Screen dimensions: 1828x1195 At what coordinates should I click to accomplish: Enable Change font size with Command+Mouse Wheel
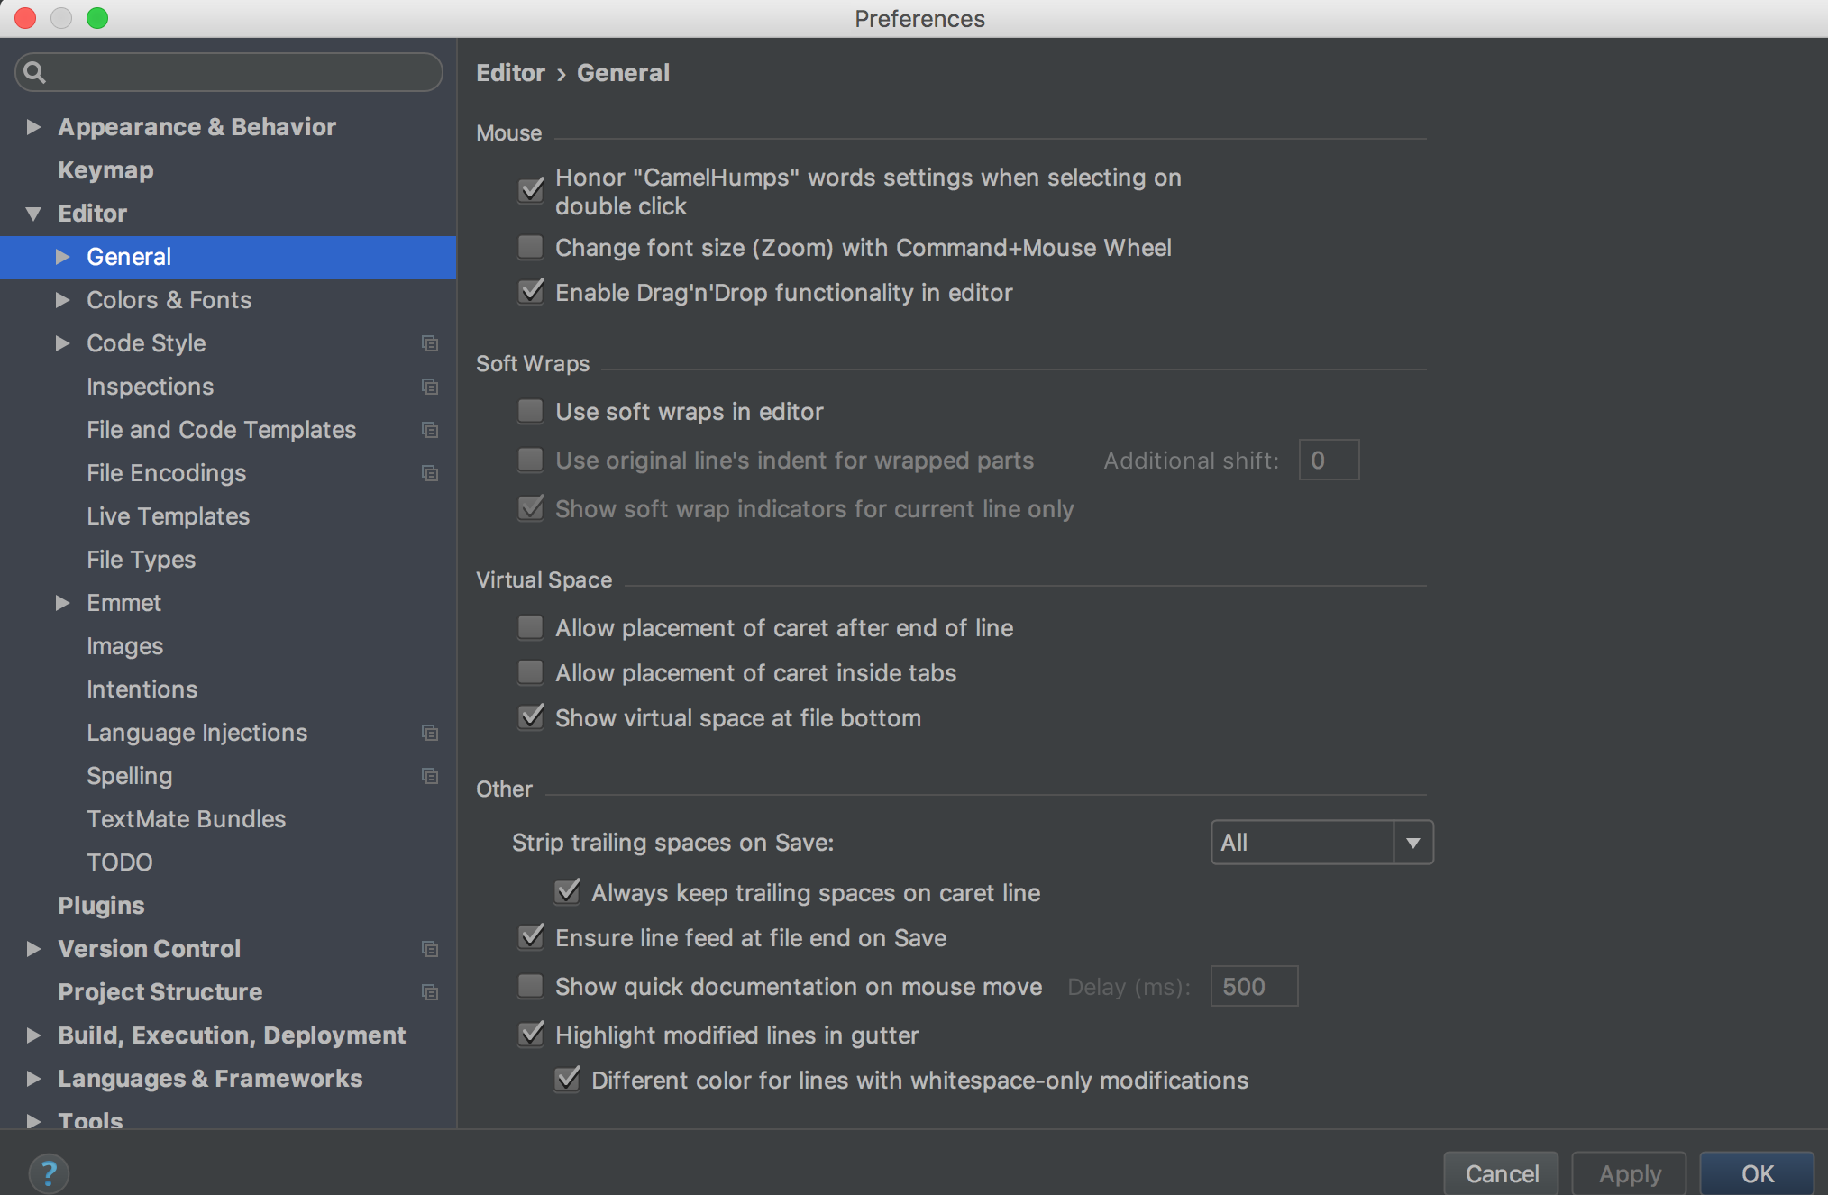click(x=531, y=247)
